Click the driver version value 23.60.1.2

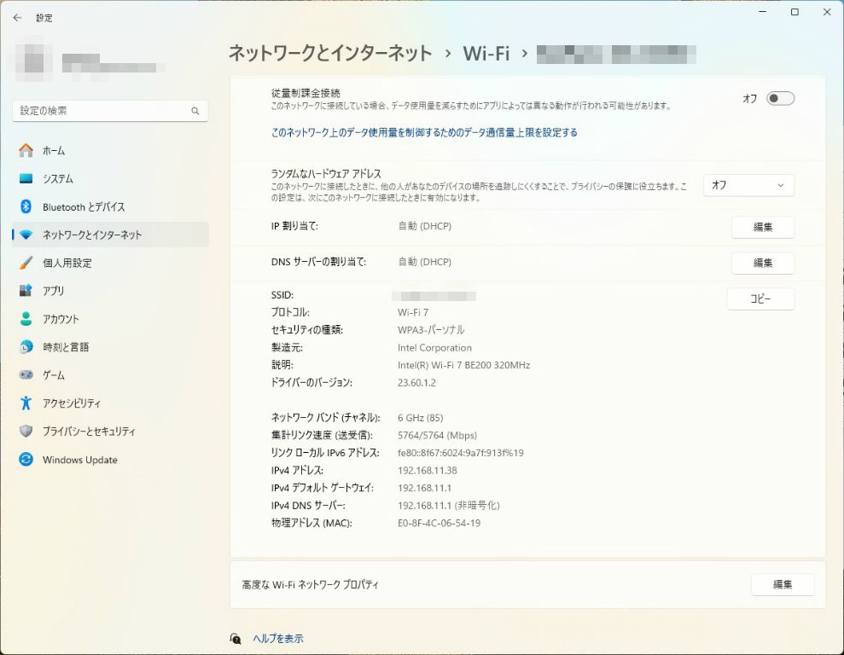pyautogui.click(x=416, y=383)
